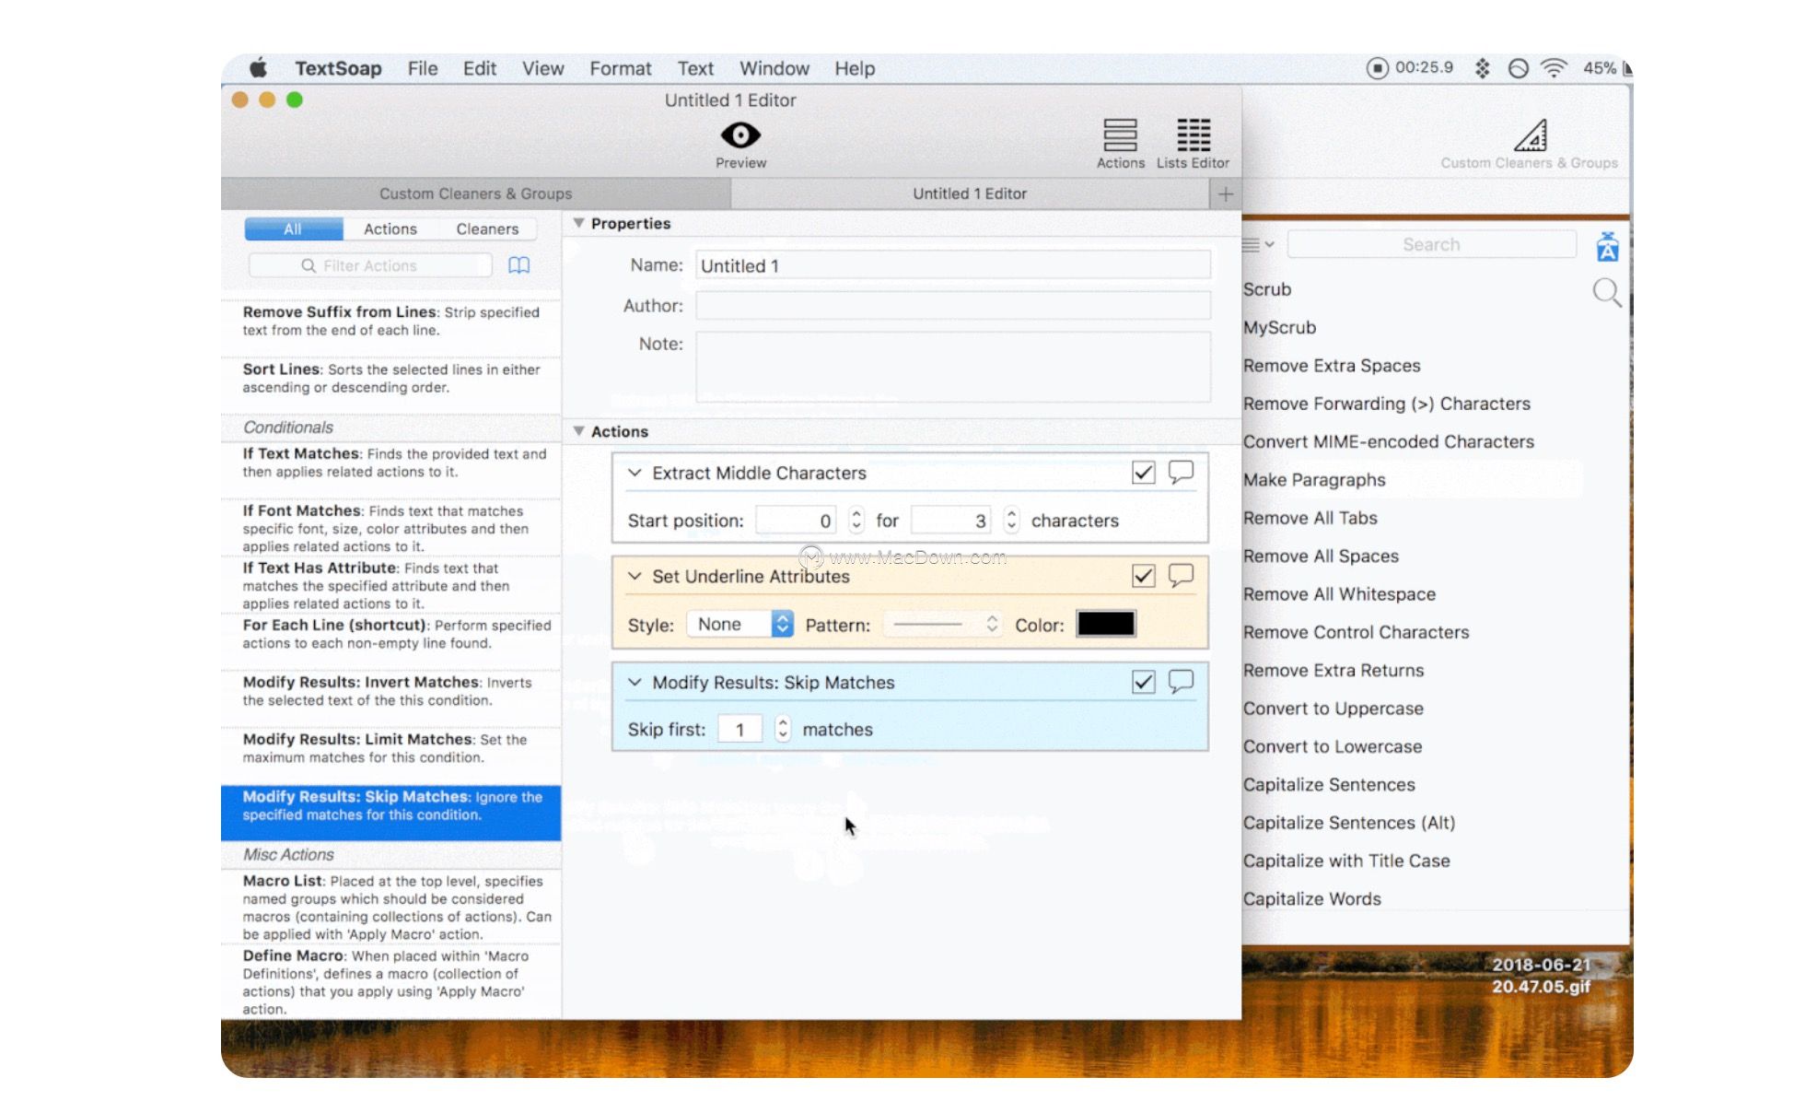Toggle Modify Results: Skip Matches enabled checkbox
Image resolution: width=1805 pixels, height=1113 pixels.
coord(1143,682)
